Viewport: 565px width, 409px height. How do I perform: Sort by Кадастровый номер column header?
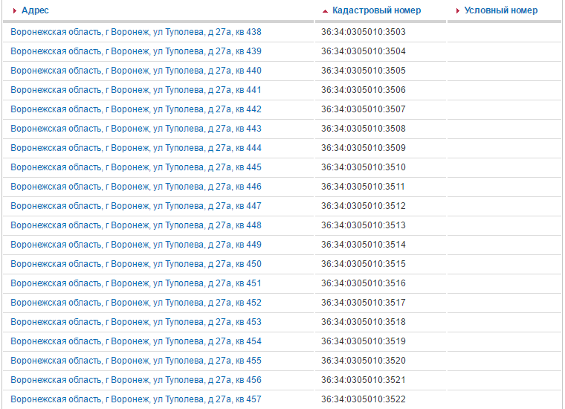click(376, 10)
